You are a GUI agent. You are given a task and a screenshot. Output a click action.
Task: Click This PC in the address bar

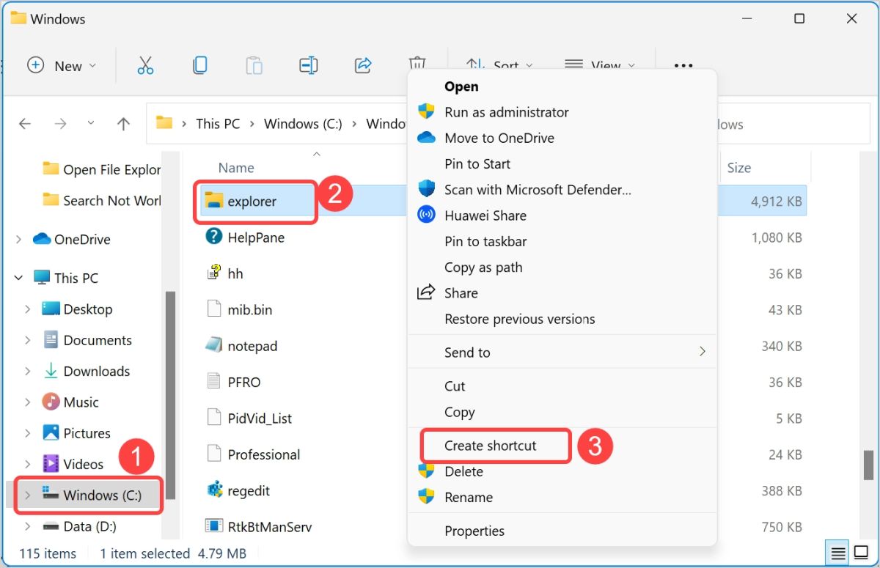point(218,124)
